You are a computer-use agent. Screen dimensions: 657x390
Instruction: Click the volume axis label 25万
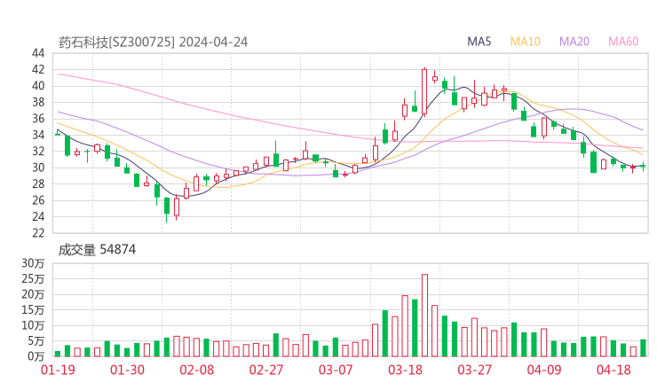33,278
